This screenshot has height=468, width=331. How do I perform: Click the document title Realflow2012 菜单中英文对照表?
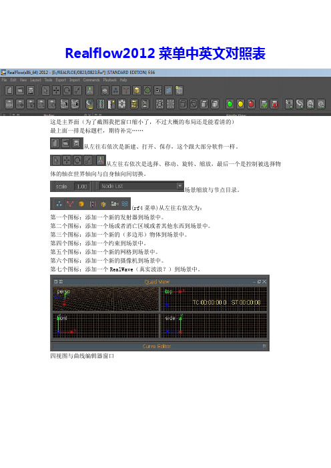[x=165, y=53]
